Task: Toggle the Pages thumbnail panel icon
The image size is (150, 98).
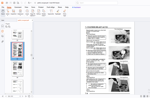Action: [x=2, y=31]
